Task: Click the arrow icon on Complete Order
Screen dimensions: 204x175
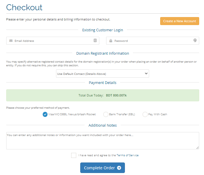Action: [119, 168]
